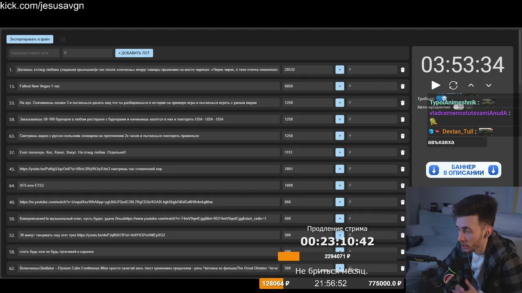
Task: Start the auction timer play button
Action: click(436, 85)
